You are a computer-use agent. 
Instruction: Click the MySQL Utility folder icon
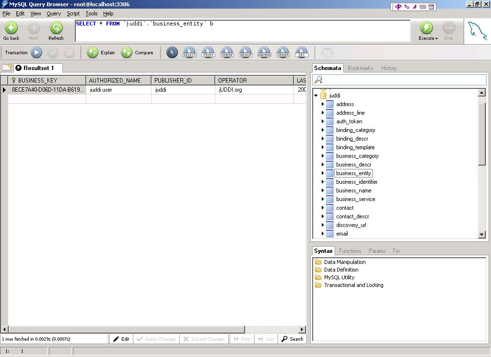coord(318,277)
